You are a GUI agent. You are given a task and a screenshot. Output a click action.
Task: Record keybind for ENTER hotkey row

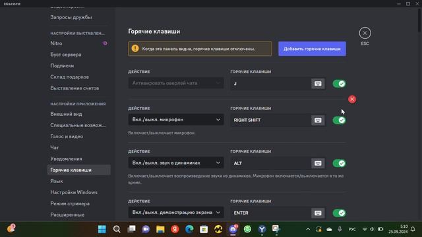(318, 213)
